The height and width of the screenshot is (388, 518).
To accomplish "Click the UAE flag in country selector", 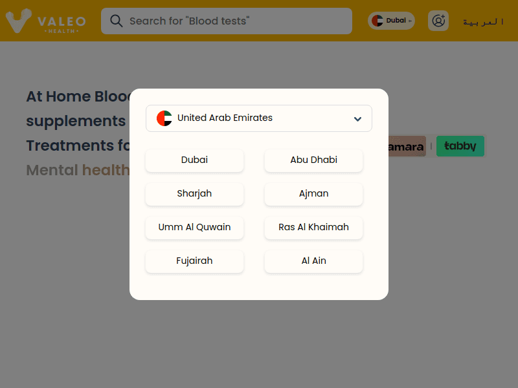I will [x=164, y=118].
